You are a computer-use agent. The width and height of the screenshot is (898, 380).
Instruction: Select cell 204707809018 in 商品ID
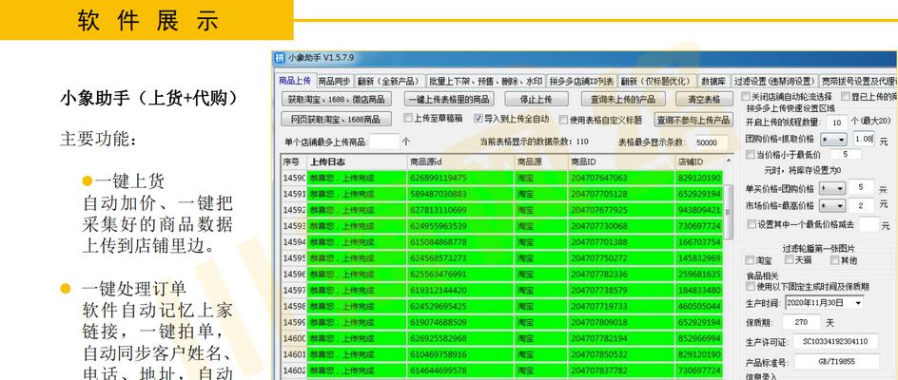621,322
